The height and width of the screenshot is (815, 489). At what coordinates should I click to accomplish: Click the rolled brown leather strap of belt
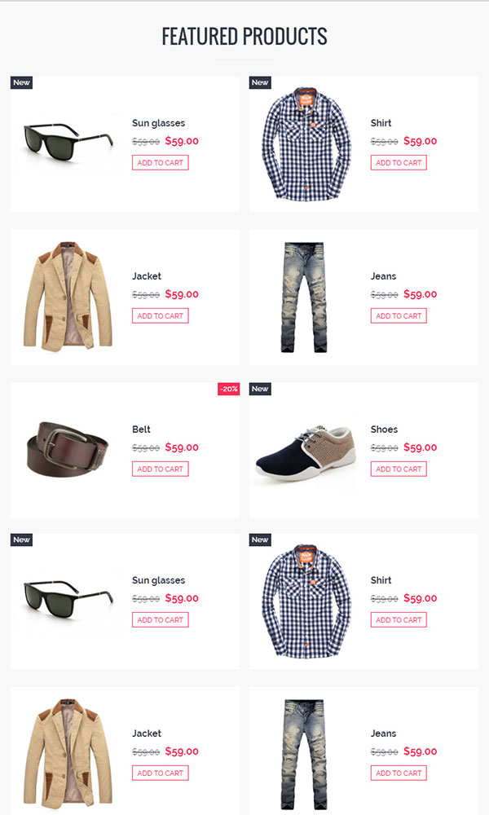point(95,450)
